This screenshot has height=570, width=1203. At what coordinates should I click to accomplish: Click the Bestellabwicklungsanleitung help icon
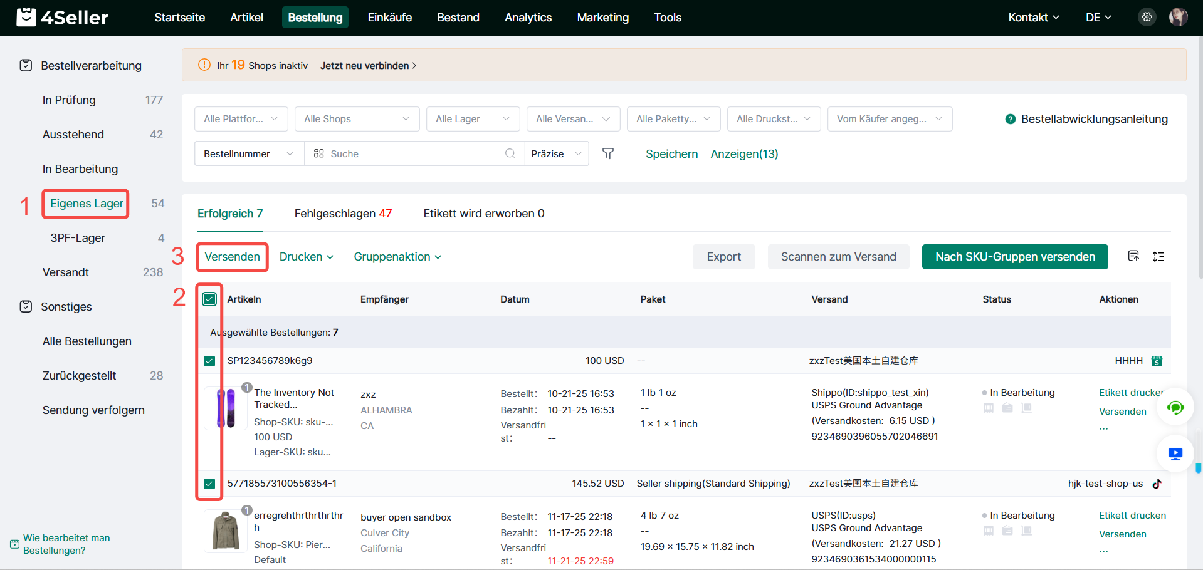[x=1010, y=119]
